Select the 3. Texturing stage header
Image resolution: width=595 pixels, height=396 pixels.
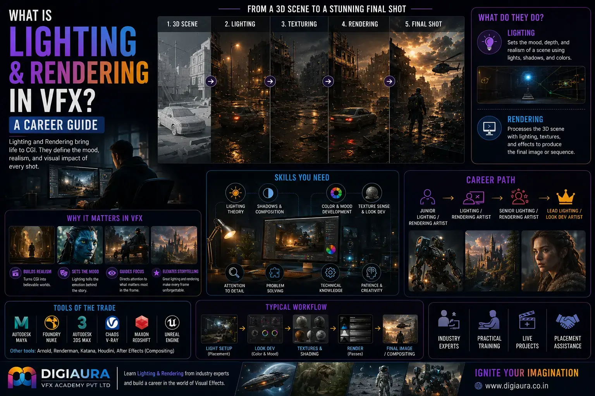point(299,24)
